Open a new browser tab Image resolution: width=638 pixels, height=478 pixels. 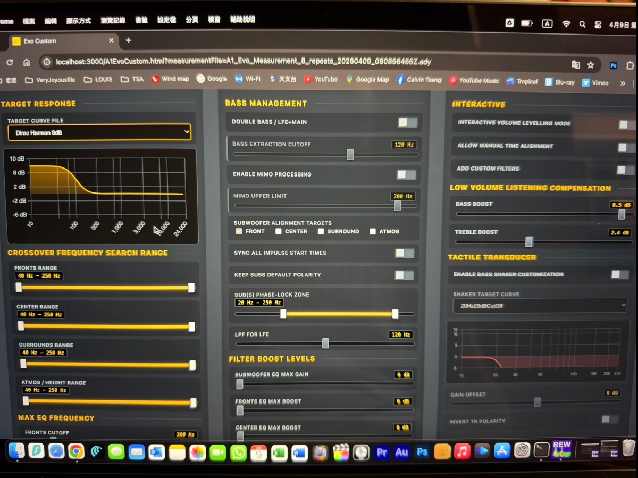pos(128,40)
